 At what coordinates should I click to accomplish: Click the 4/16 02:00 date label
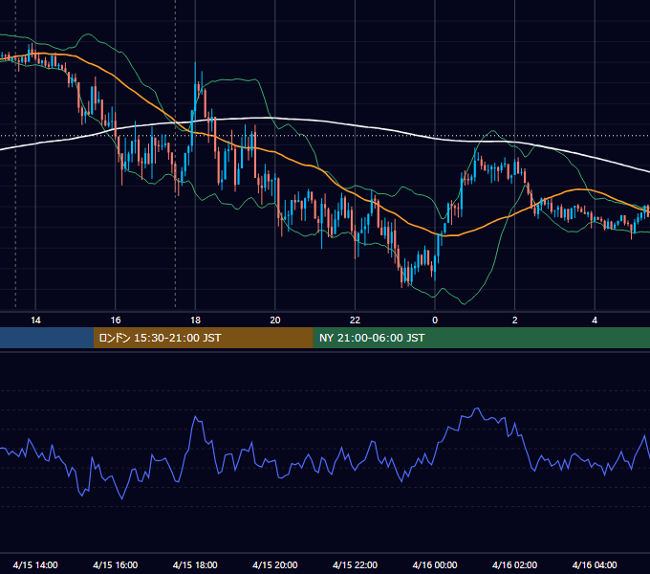514,564
